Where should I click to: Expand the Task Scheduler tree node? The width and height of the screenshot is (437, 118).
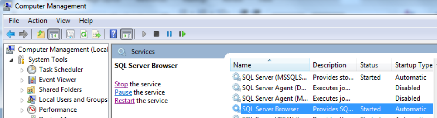(x=22, y=70)
